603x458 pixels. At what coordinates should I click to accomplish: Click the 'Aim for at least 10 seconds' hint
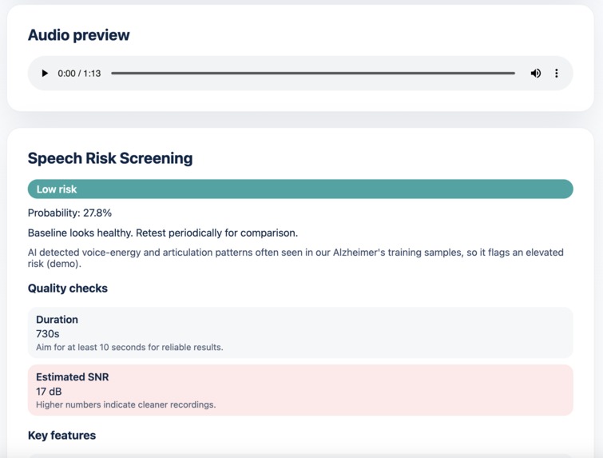coord(129,347)
